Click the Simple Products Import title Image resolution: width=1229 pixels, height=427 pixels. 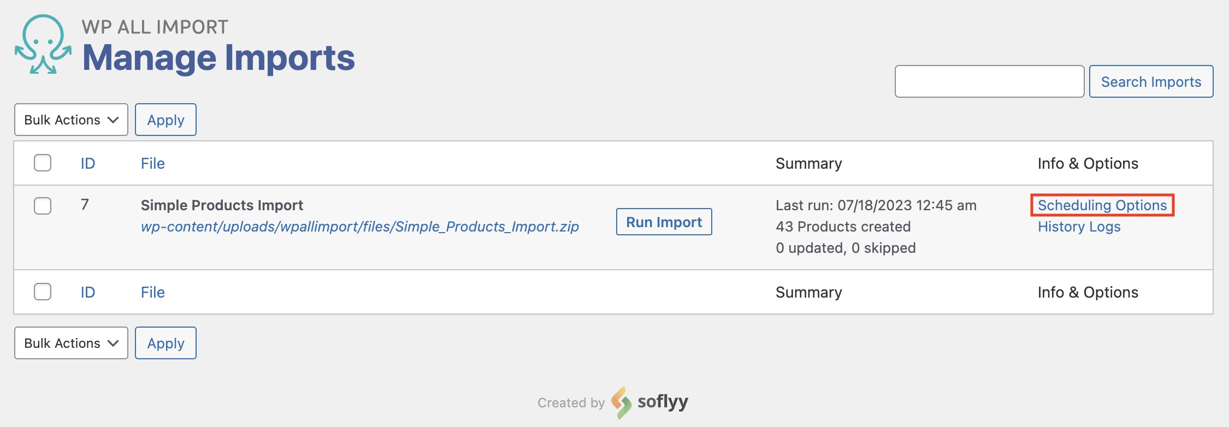tap(222, 205)
